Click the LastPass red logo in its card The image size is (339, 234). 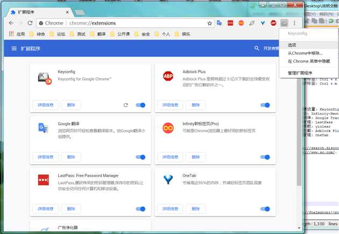tap(44, 180)
